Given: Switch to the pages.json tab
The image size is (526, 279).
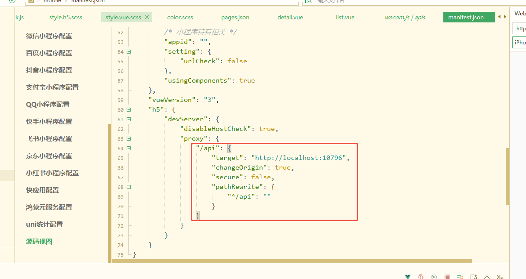Looking at the screenshot, I should [x=235, y=18].
